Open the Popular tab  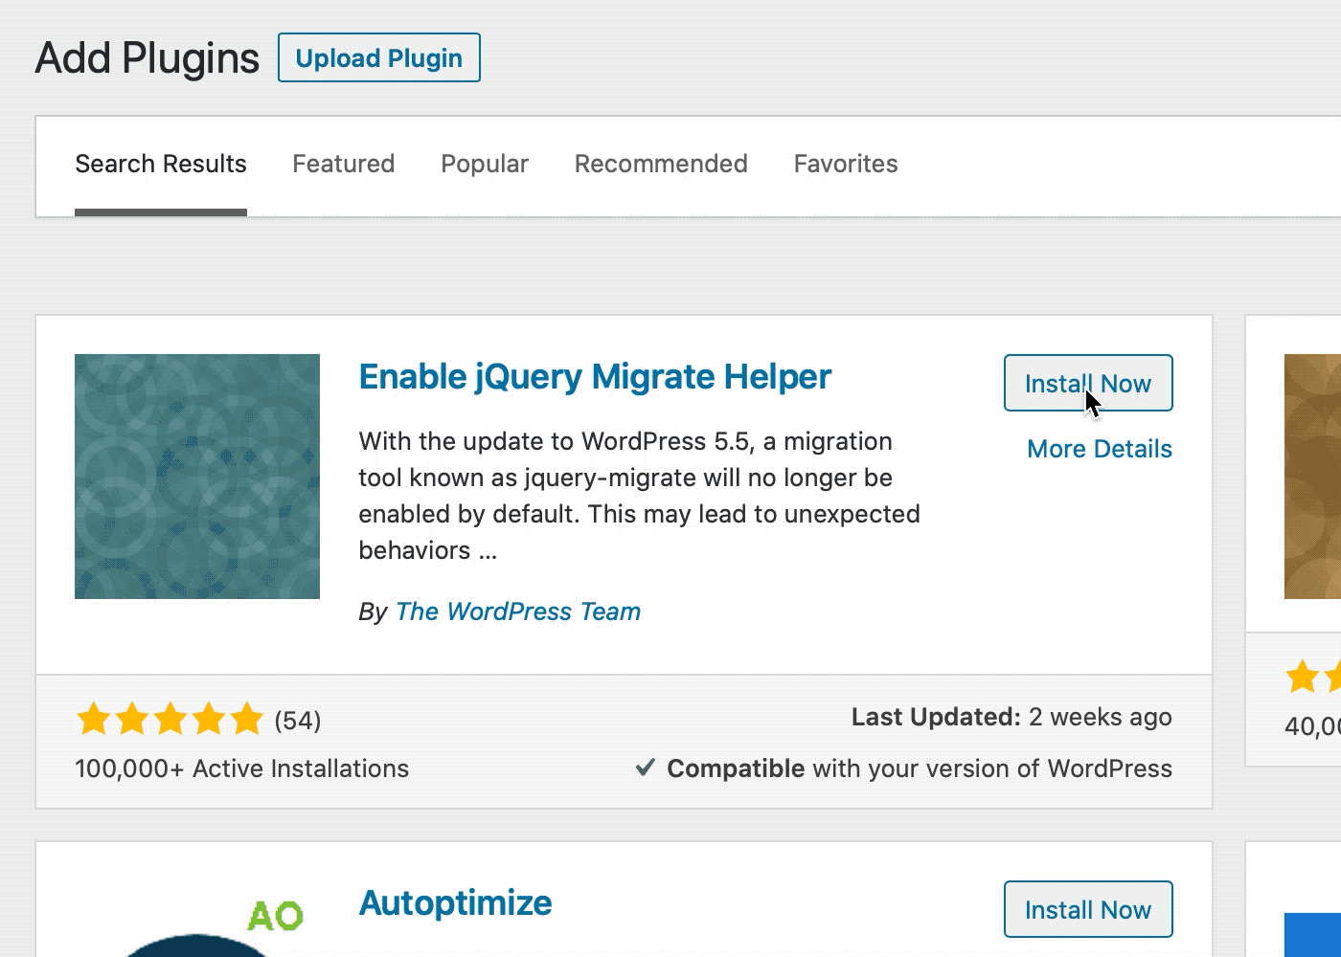485,164
